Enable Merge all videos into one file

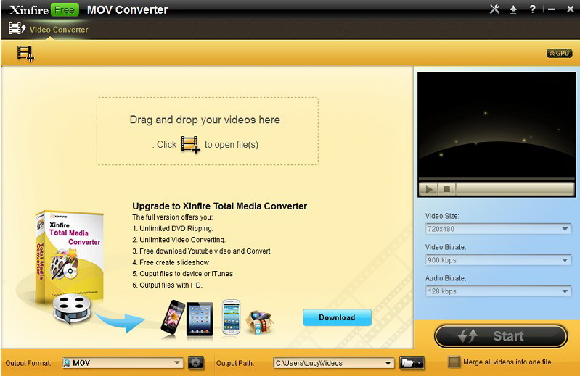pyautogui.click(x=454, y=362)
